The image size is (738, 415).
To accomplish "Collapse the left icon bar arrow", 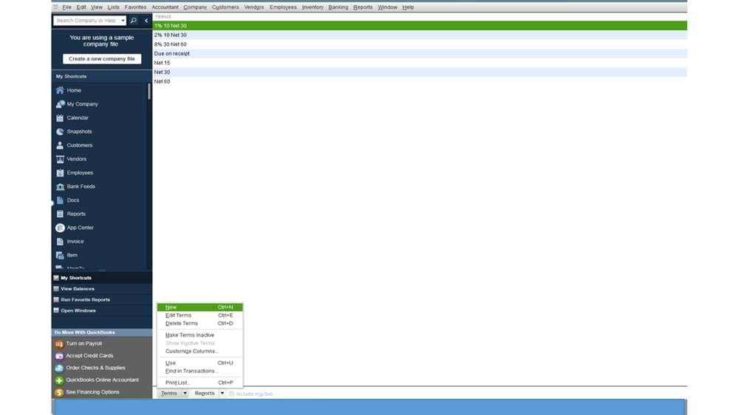I will click(146, 21).
